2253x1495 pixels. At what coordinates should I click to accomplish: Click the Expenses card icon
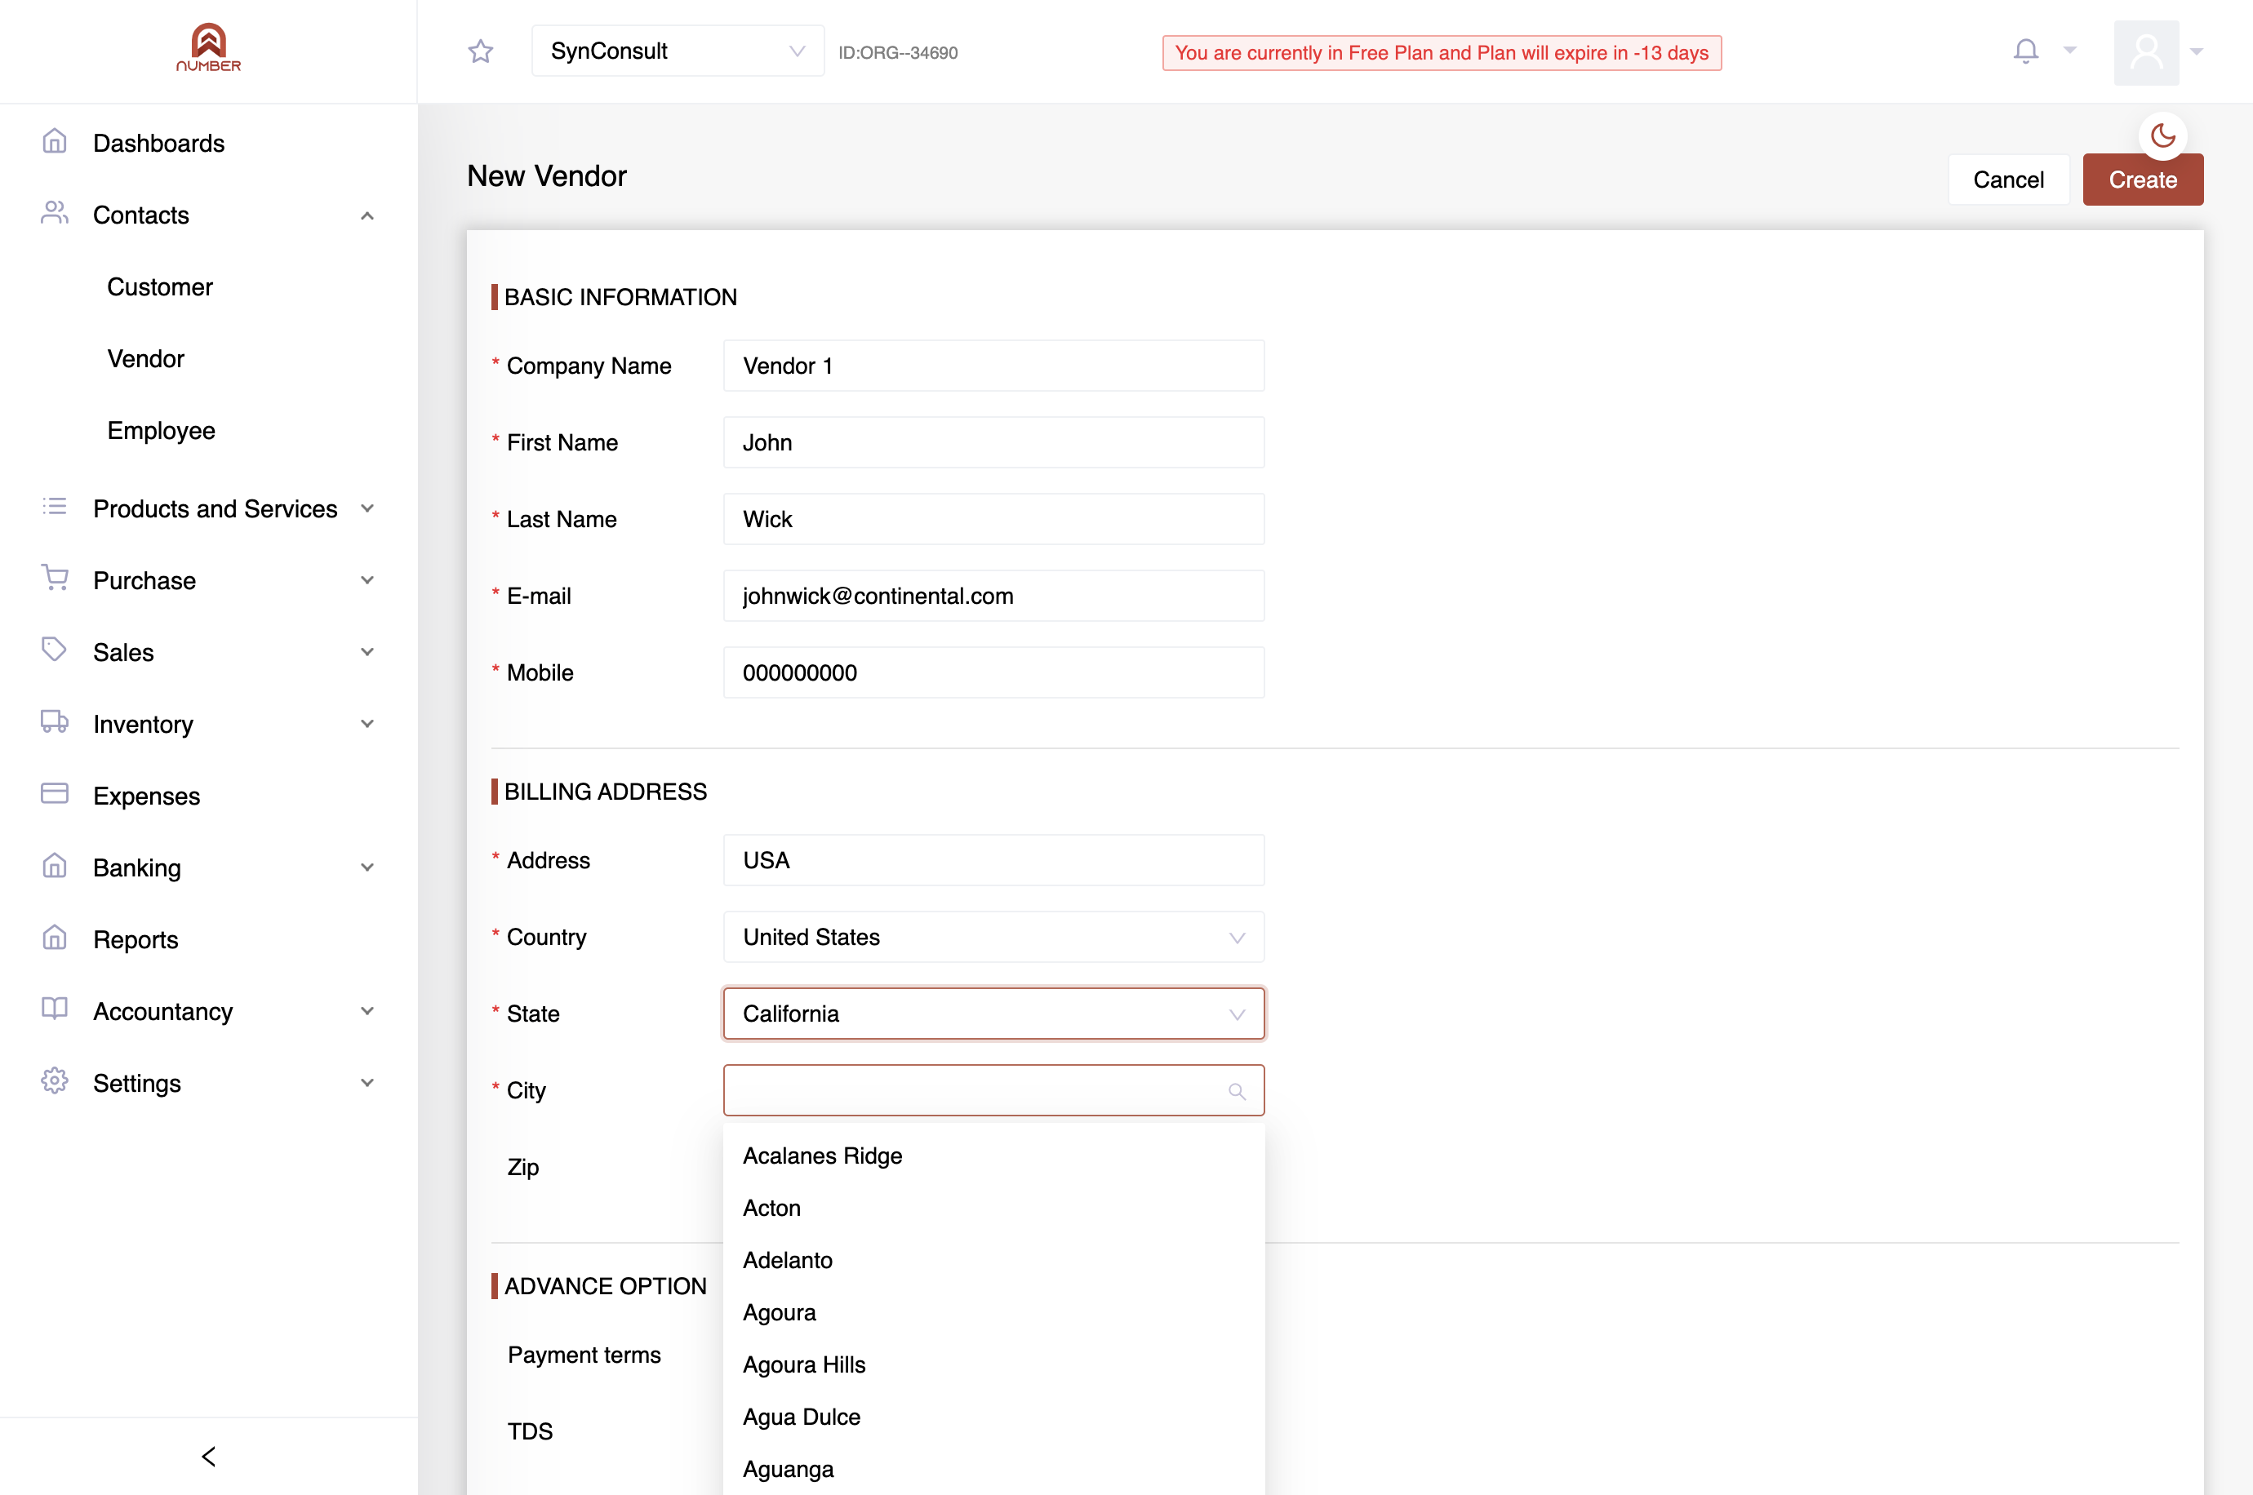click(55, 794)
